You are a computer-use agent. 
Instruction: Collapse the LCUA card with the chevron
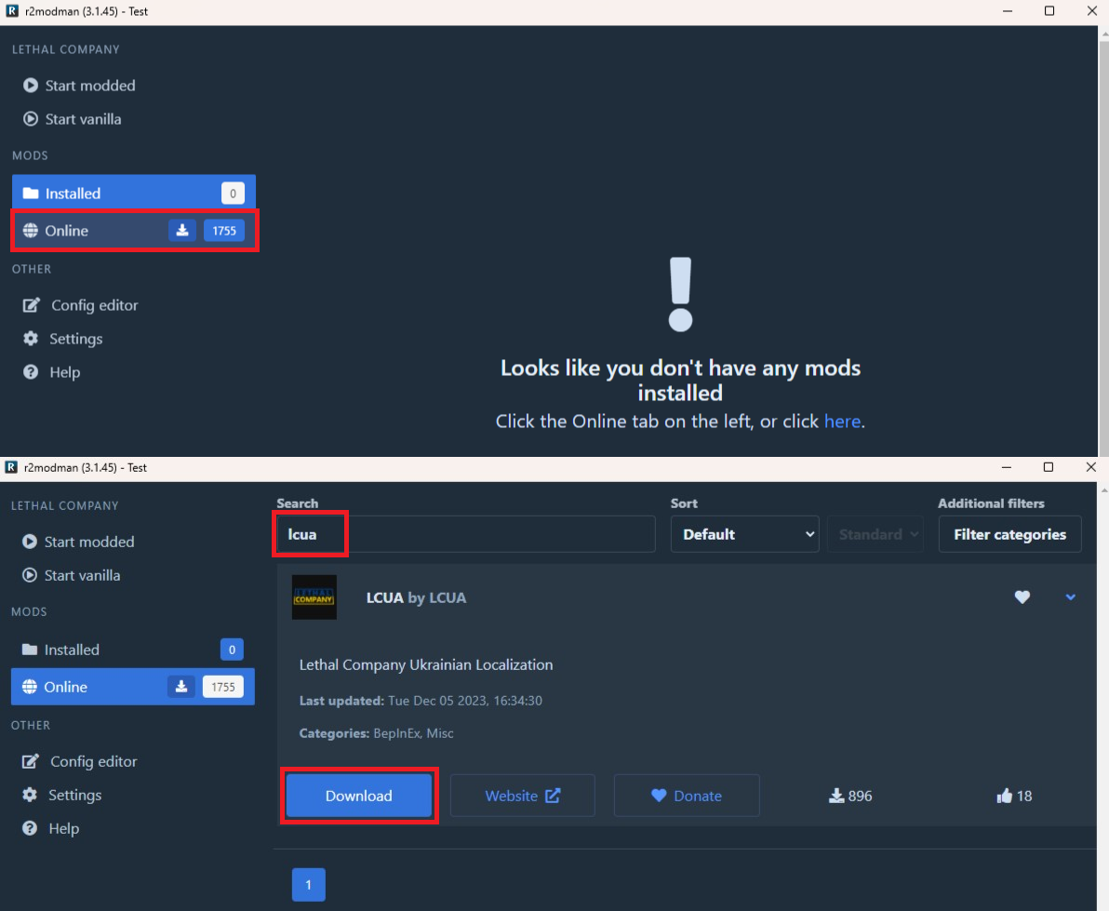(x=1071, y=597)
